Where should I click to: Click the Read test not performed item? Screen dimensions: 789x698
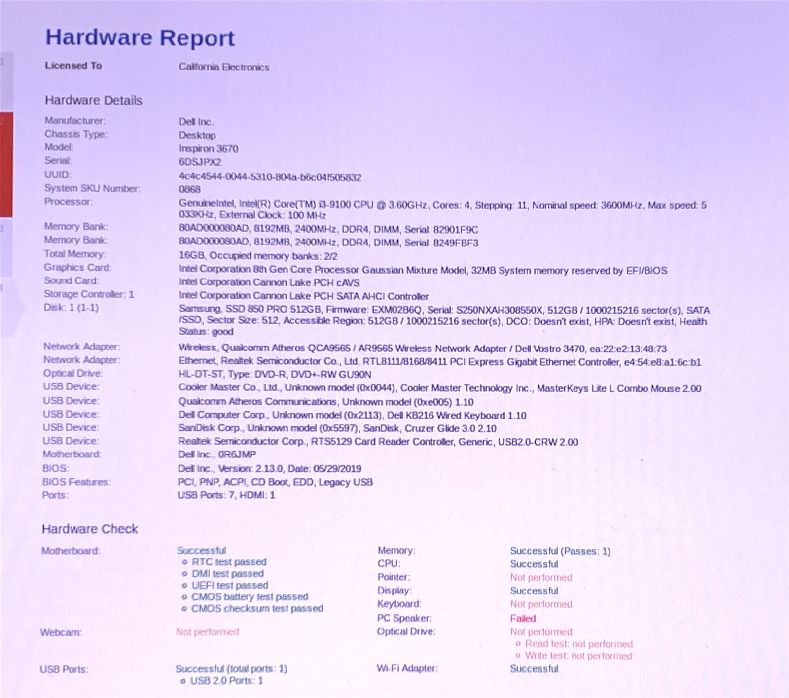coord(578,644)
